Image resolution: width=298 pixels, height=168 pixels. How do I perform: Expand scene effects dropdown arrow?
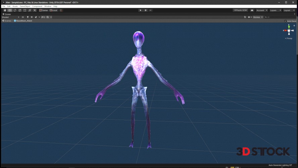click(x=39, y=17)
